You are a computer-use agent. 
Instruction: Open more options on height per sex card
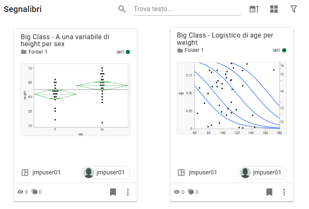[128, 192]
